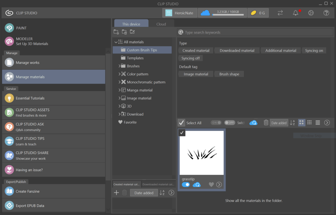
Task: Rename the material folder icon
Action: (132, 32)
